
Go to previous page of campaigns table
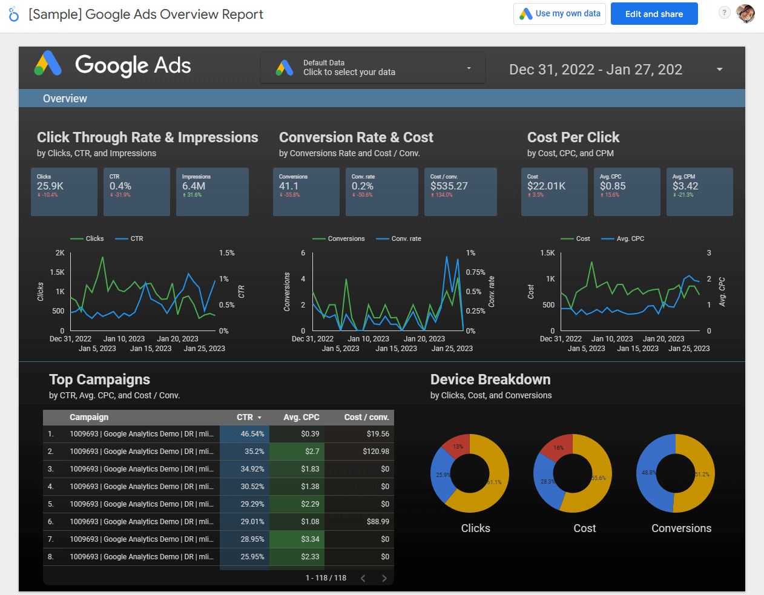[x=363, y=578]
